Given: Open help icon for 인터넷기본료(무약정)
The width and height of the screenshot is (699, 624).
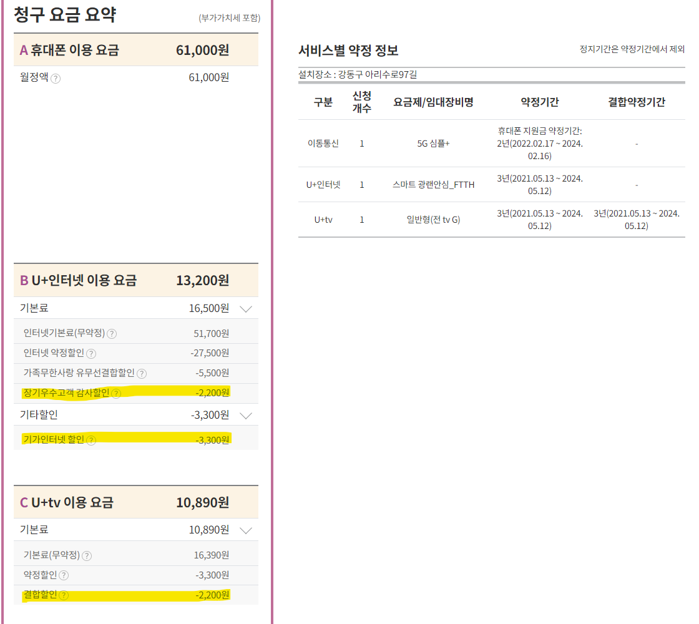Looking at the screenshot, I should [x=112, y=334].
